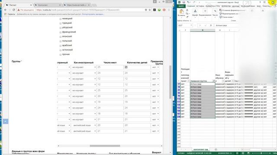
Task: Click Импортировать закладки link
Action: pyautogui.click(x=93, y=14)
